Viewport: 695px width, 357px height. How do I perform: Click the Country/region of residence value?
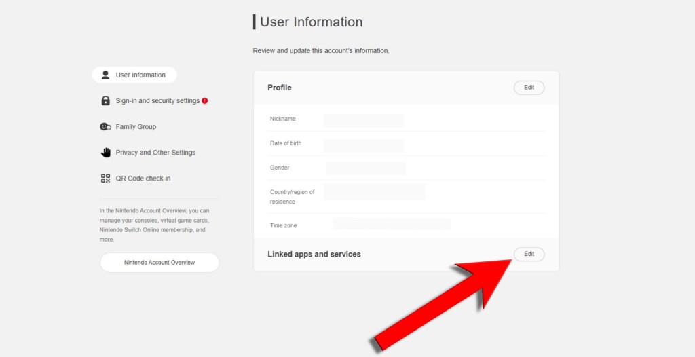tap(374, 192)
